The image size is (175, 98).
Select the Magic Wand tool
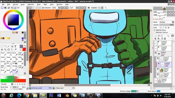point(8,46)
